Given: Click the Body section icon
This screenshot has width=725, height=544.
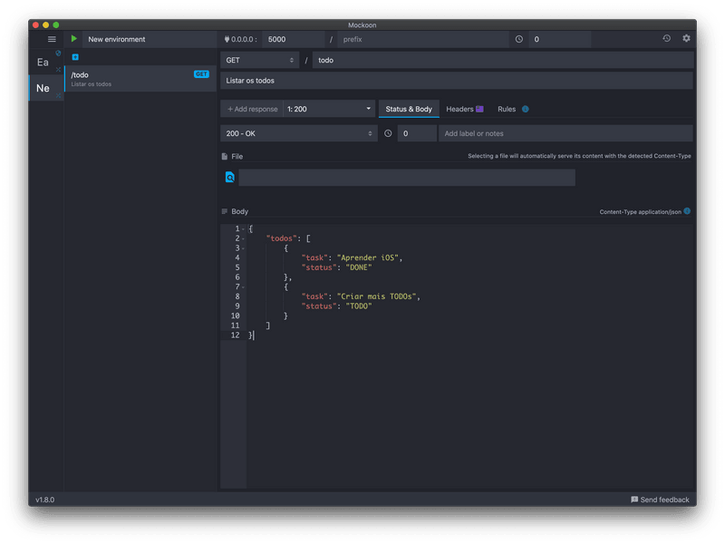Looking at the screenshot, I should click(x=224, y=211).
